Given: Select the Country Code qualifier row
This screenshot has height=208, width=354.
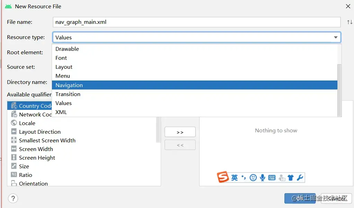Looking at the screenshot, I should coord(29,106).
